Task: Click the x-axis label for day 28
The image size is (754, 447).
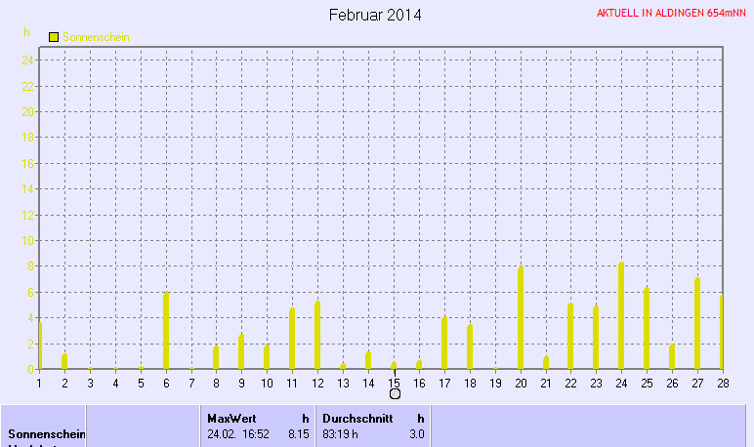Action: pyautogui.click(x=721, y=383)
